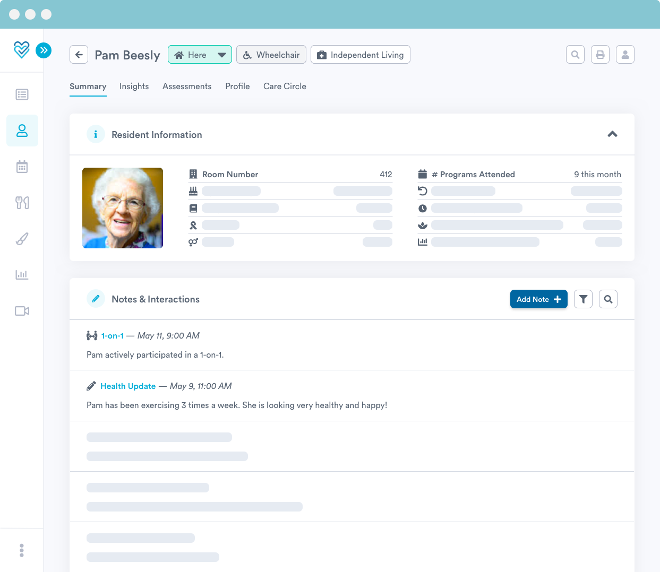
Task: Open the dining sidebar icon
Action: tap(22, 203)
